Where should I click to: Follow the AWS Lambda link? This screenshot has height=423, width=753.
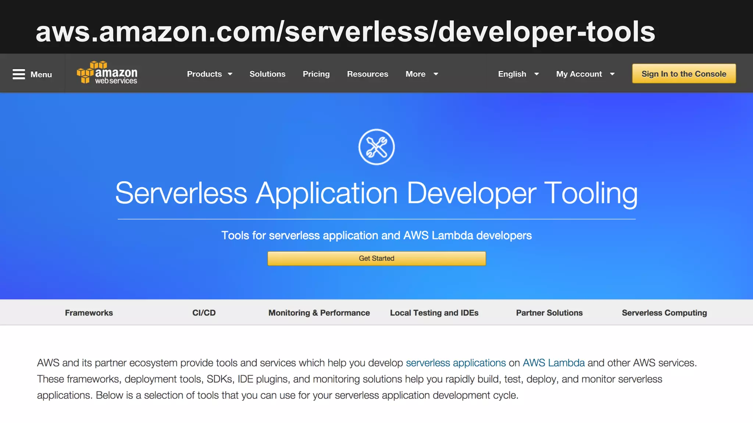click(554, 363)
